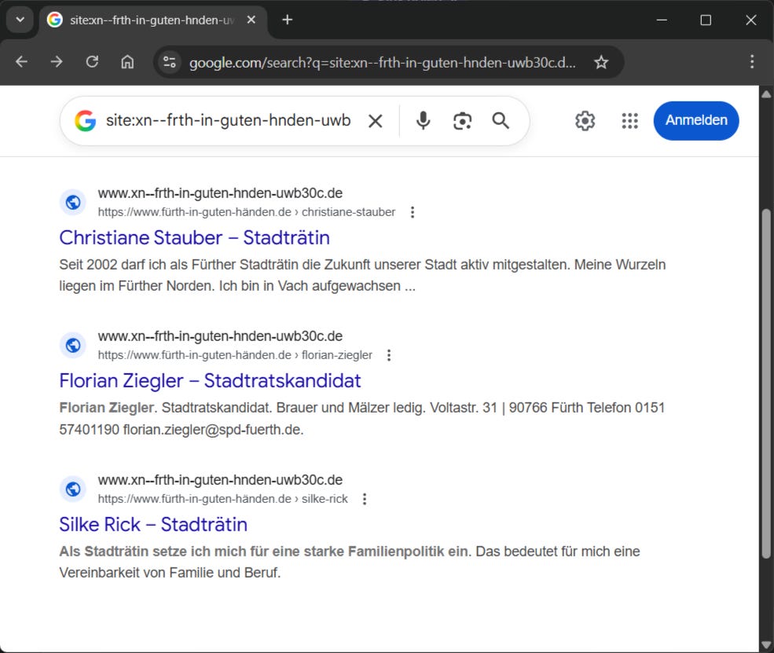The image size is (774, 653).
Task: Click the URL breadcrumb ending silke-rick
Action: (222, 499)
